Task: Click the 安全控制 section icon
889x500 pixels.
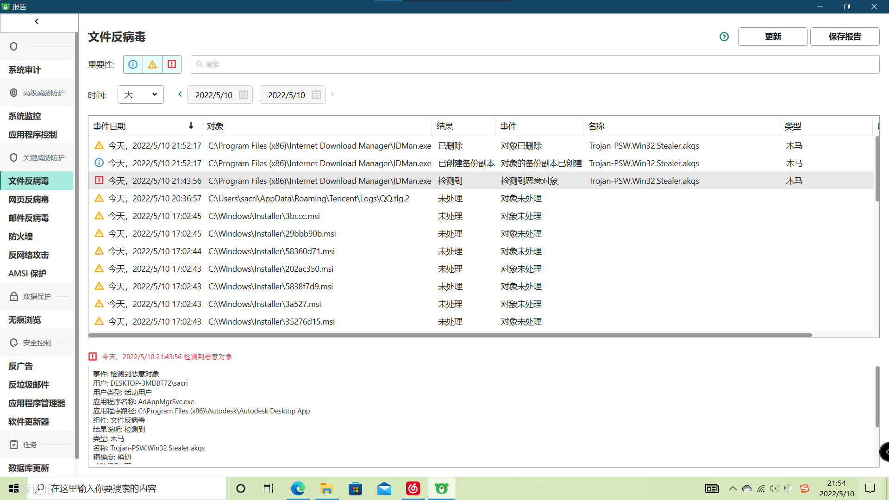Action: tap(14, 343)
